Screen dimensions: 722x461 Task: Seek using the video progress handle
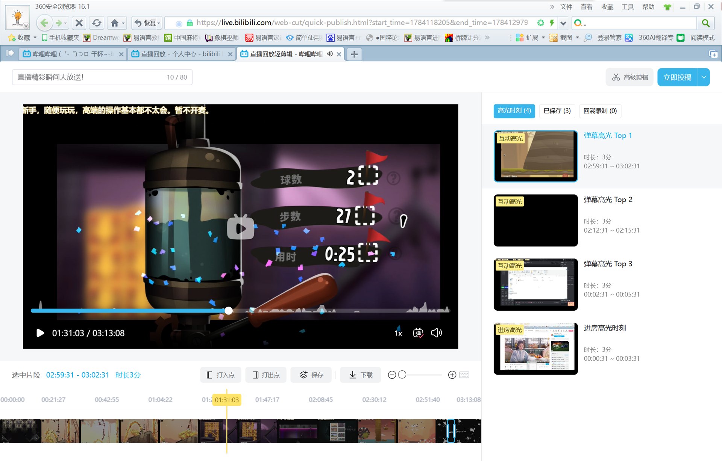(229, 311)
